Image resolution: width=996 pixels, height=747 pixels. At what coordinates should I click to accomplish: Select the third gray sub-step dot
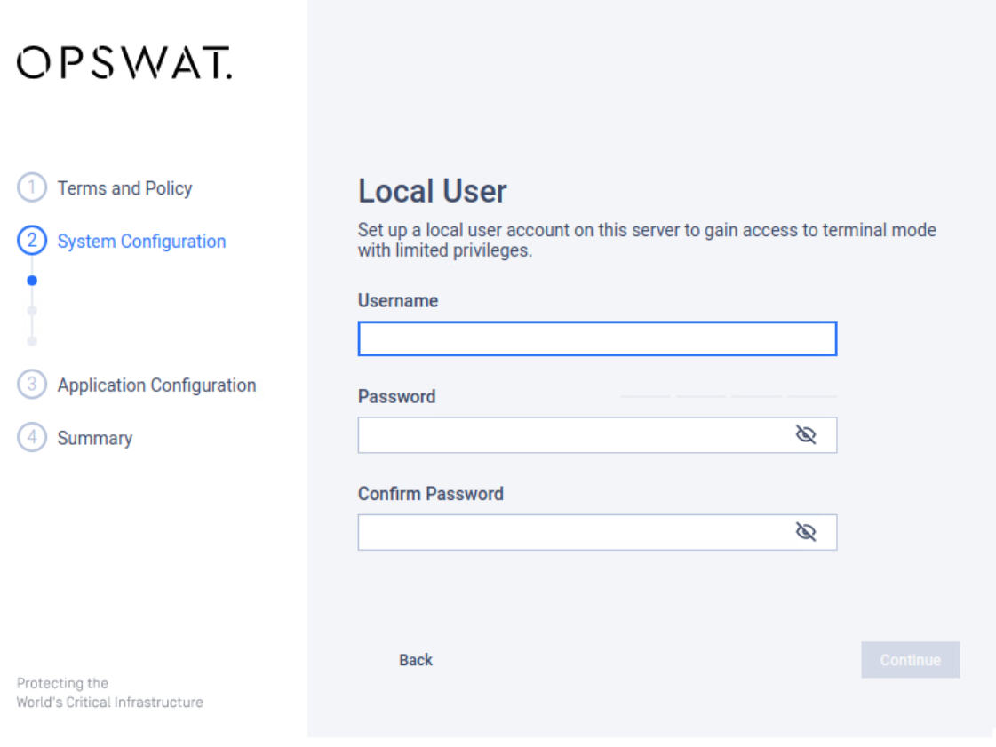32,341
